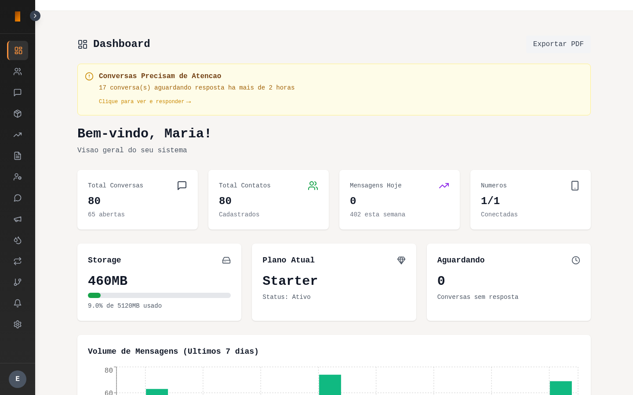Click the clock icon on Aguardando card
This screenshot has width=633, height=395.
[576, 260]
